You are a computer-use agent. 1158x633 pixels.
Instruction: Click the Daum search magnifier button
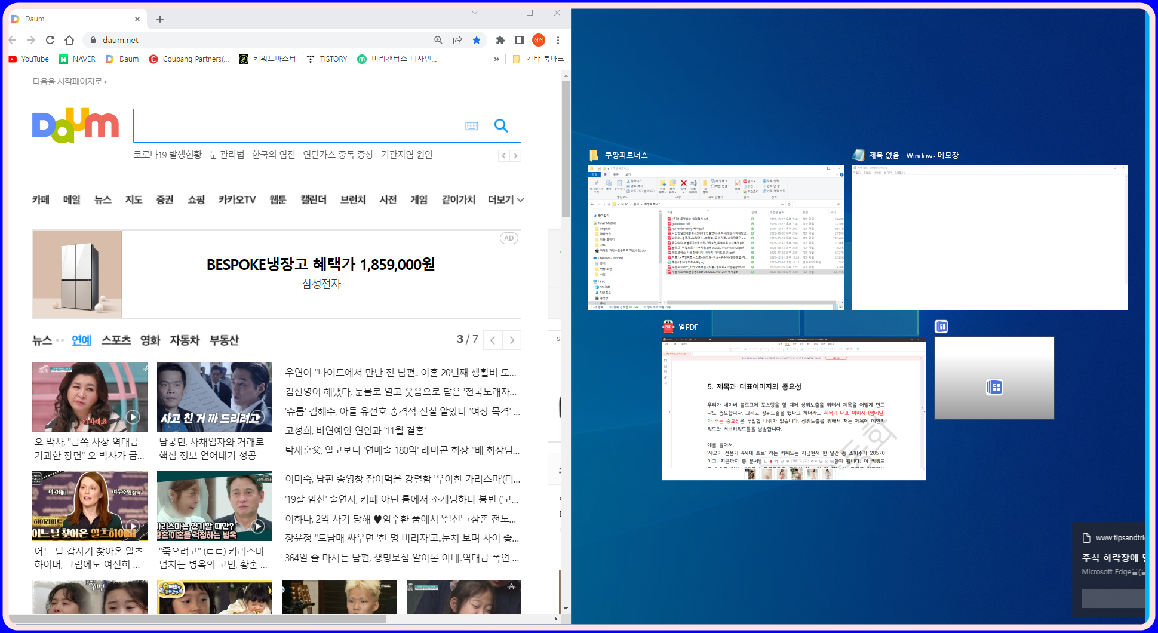coord(501,125)
